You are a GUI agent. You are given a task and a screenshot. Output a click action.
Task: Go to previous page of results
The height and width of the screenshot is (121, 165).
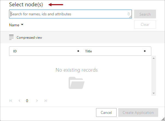pos(19,101)
